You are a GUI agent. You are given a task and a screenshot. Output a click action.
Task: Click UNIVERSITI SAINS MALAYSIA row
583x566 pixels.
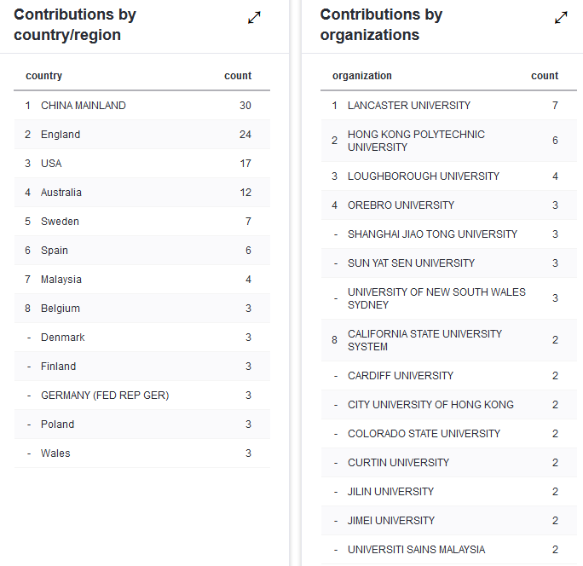(x=417, y=550)
